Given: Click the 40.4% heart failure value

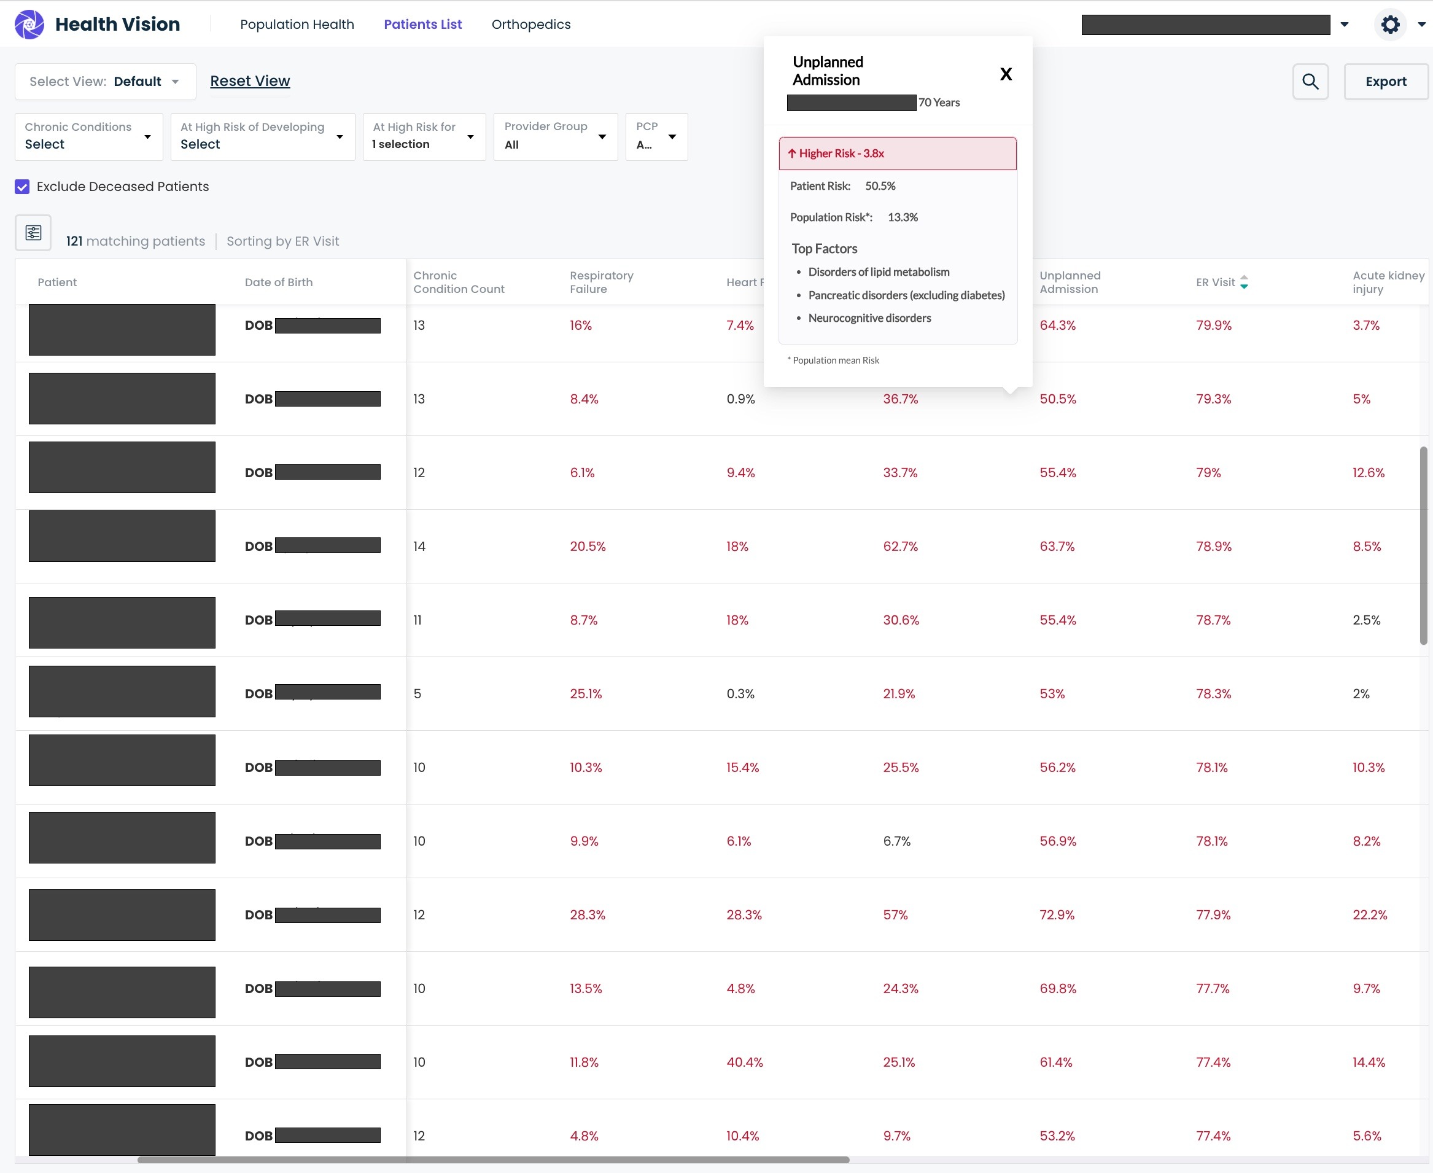Looking at the screenshot, I should click(745, 1062).
